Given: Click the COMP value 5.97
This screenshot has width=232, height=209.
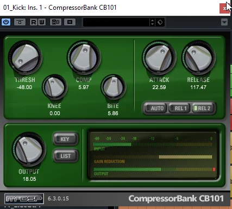Looking at the screenshot, I should 84,87.
